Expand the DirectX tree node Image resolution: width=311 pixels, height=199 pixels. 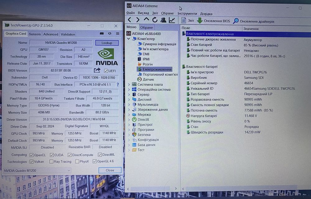pyautogui.click(x=129, y=120)
